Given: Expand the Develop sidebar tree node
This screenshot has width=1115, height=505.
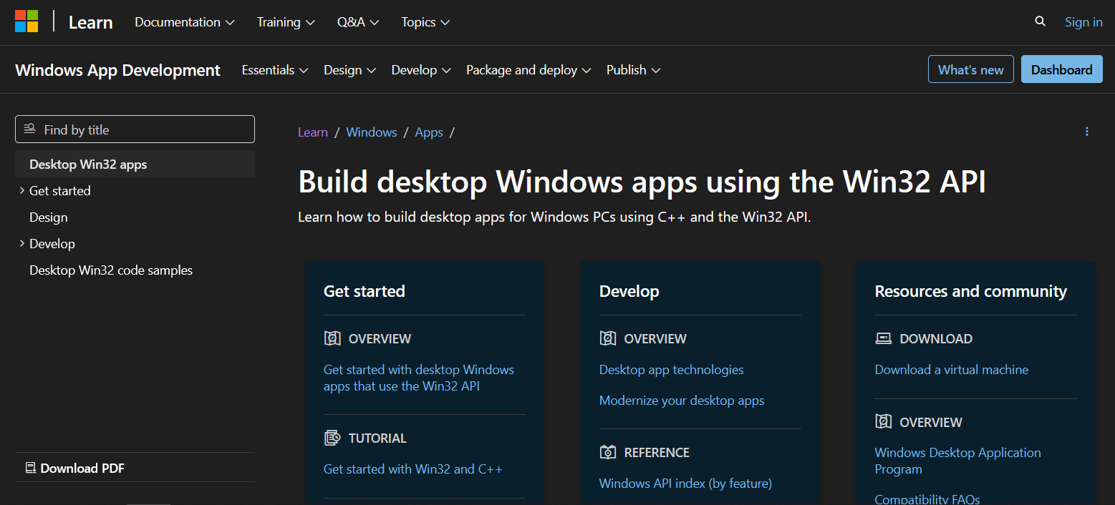Looking at the screenshot, I should coord(22,244).
